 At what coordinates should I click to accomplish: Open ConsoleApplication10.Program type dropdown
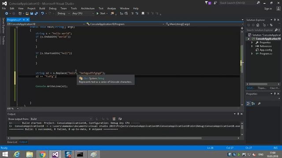[125, 24]
